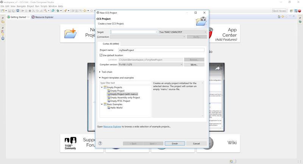
Task: Click the Project name input field
Action: tap(161, 50)
